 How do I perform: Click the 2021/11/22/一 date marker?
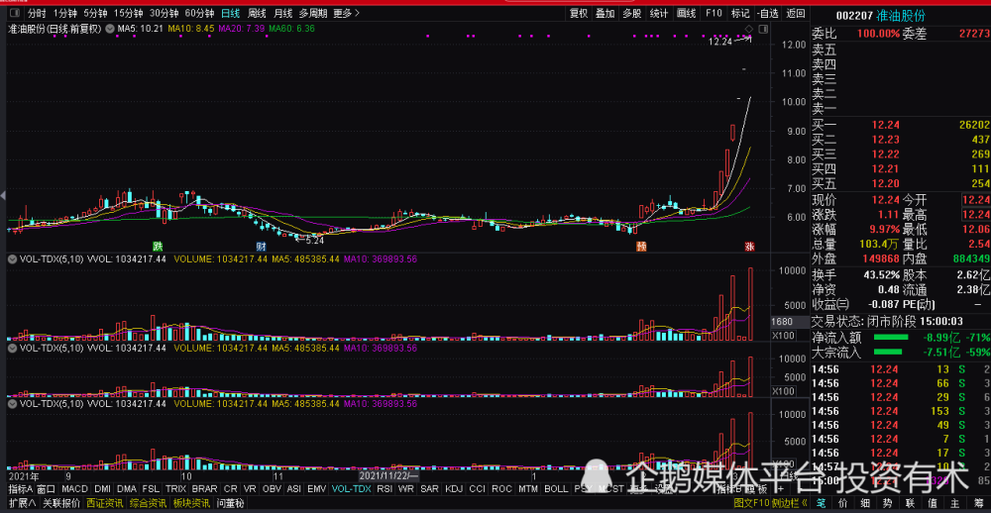coord(388,475)
